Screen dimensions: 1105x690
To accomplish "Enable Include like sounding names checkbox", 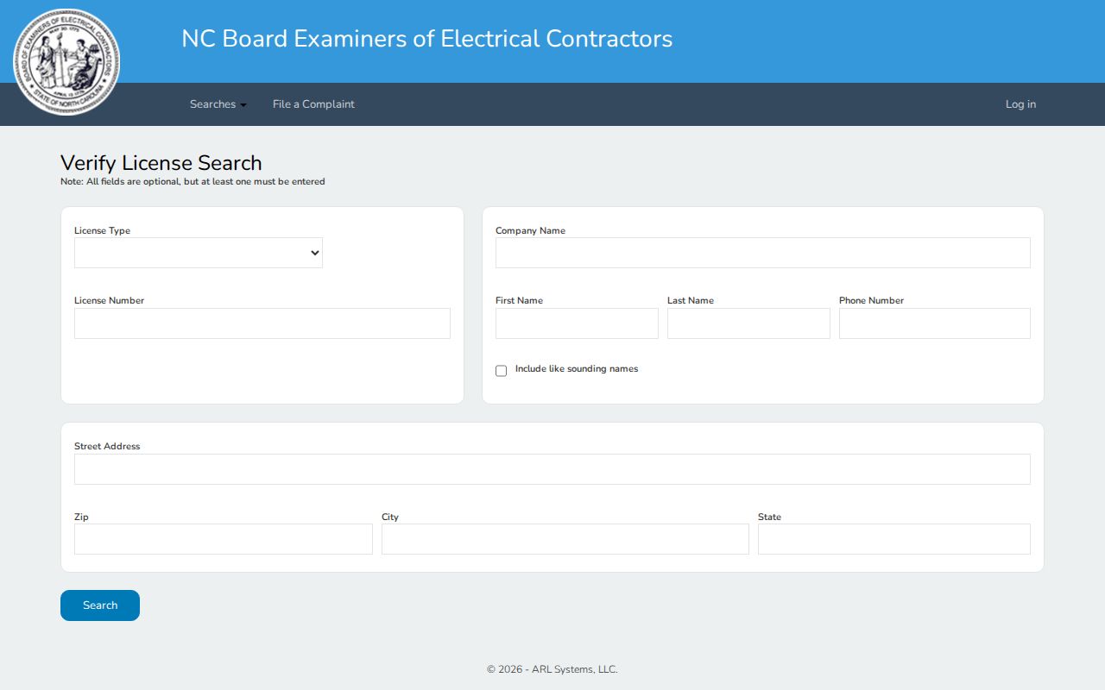I will (501, 371).
